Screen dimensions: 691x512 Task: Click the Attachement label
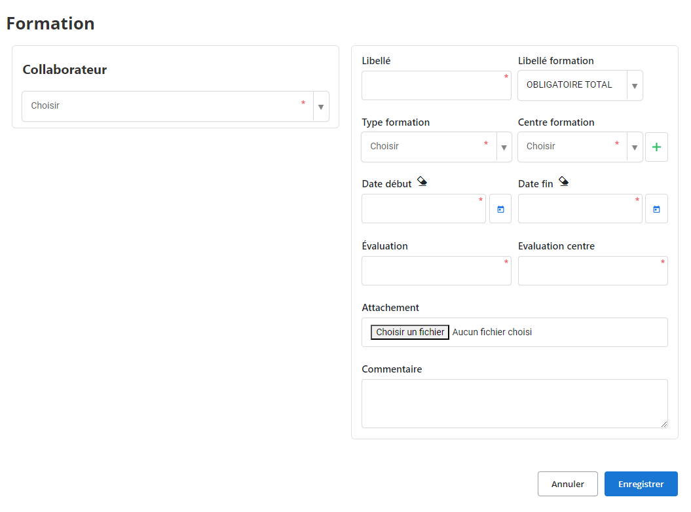[390, 308]
